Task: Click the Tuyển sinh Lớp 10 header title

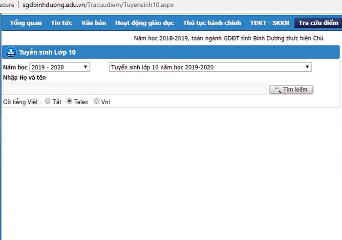Action: click(47, 52)
